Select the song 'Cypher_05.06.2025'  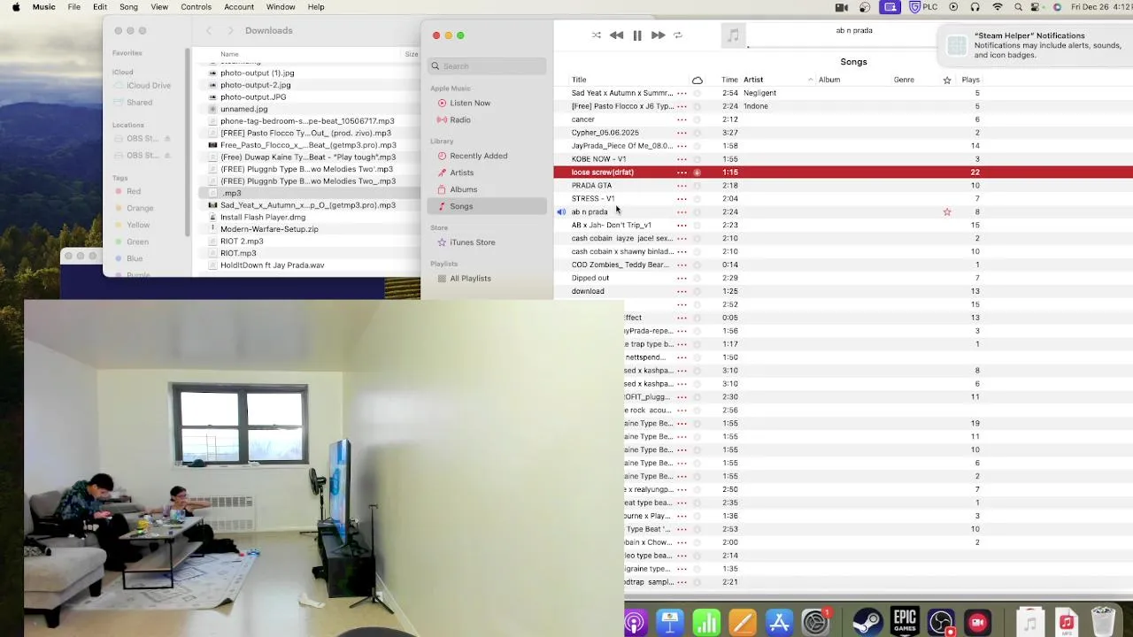click(605, 133)
